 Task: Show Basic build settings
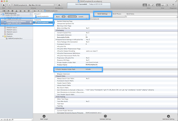tap(58, 17)
